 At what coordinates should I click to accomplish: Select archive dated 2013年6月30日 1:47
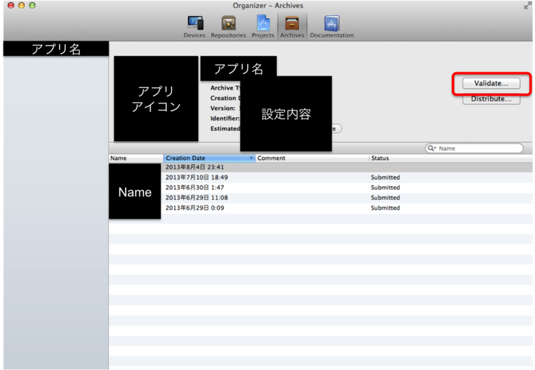[321, 188]
